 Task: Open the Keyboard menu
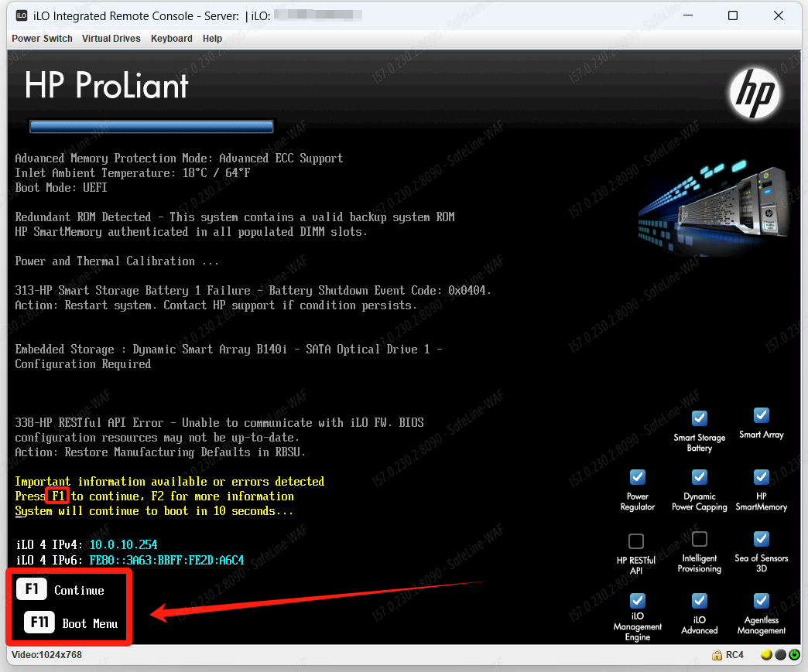coord(171,39)
